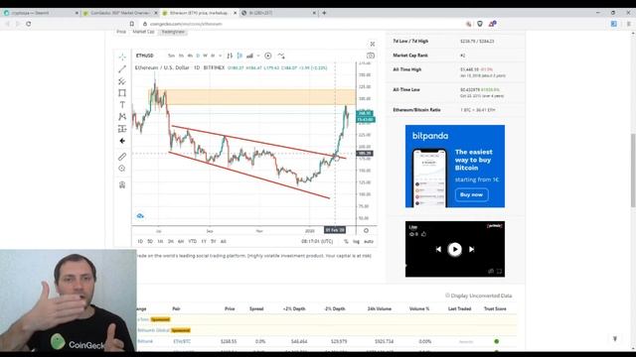Select the prediction and measurement tool
Screen dimensions: 636x357
[122, 129]
